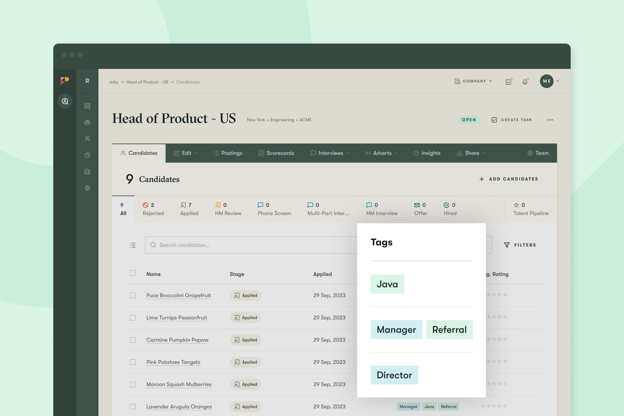Check the select-all checkbox in table header
Screen dimensions: 624x416
click(x=133, y=273)
